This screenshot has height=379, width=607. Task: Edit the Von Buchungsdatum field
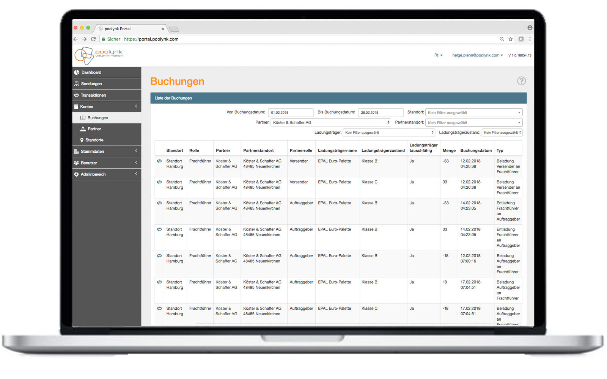[x=291, y=113]
